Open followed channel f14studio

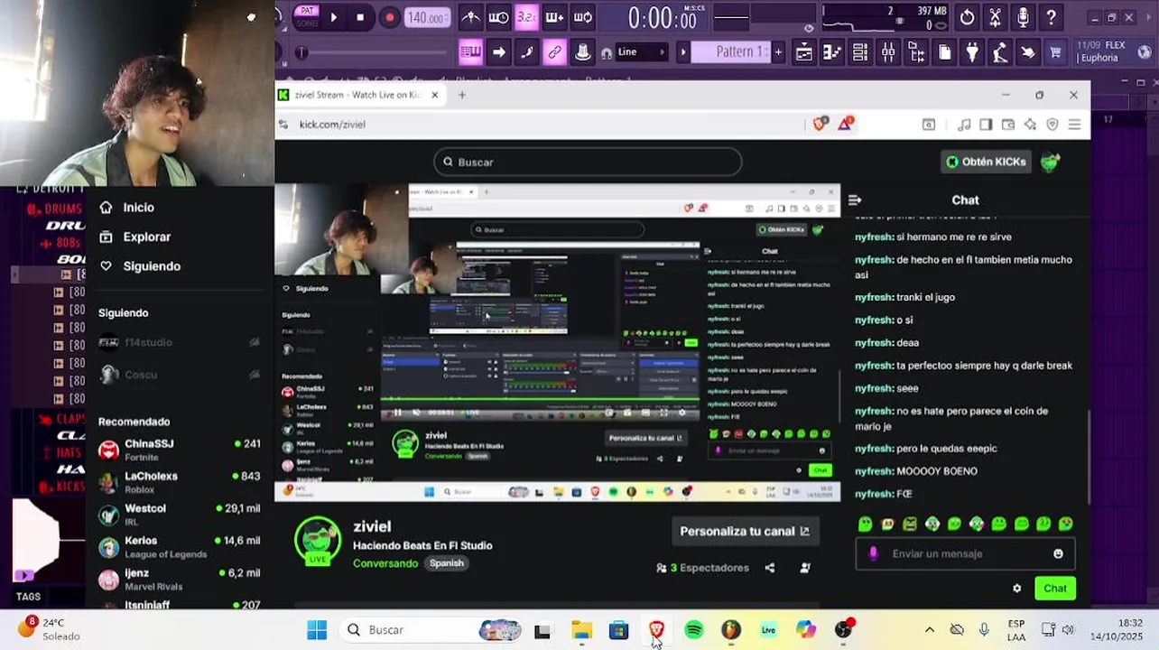179,342
